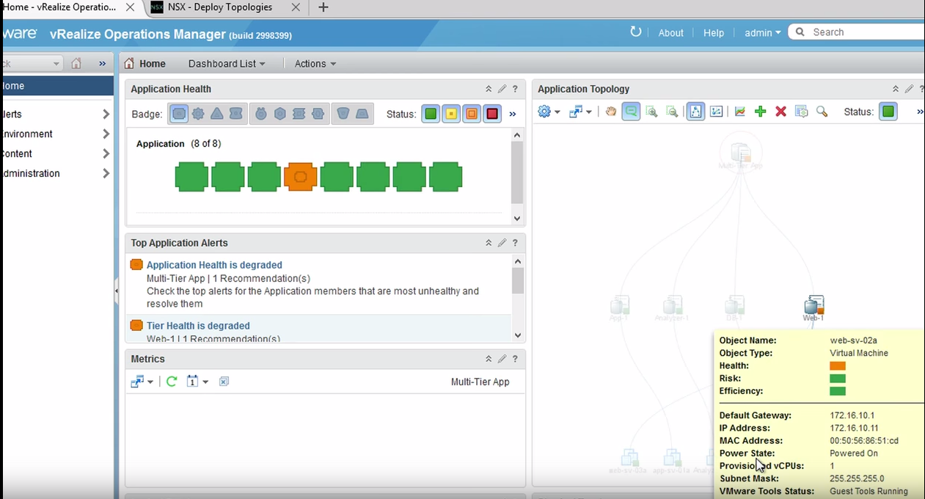The width and height of the screenshot is (925, 499).
Task: Click the remove-all icon in Metrics toolbar
Action: [224, 382]
